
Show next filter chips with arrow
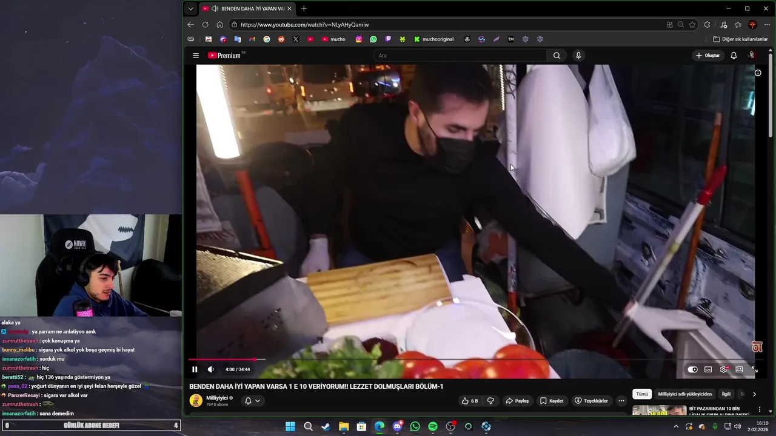[x=754, y=394]
